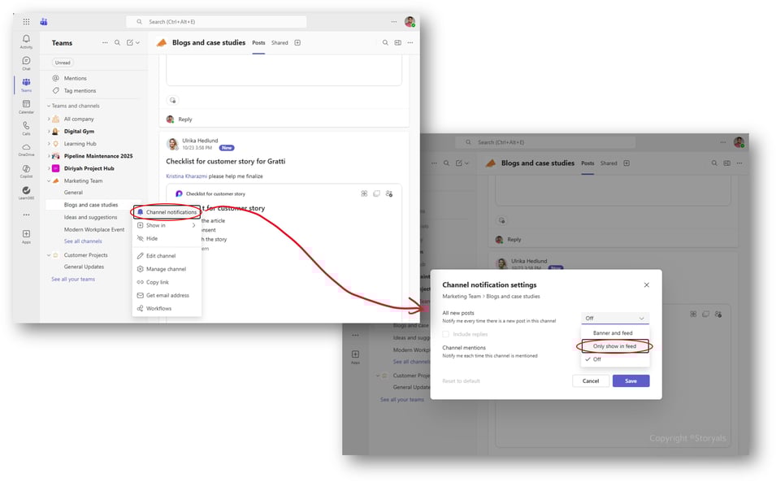Open the Activity feed
Viewport: 776px width, 482px height.
coord(25,41)
